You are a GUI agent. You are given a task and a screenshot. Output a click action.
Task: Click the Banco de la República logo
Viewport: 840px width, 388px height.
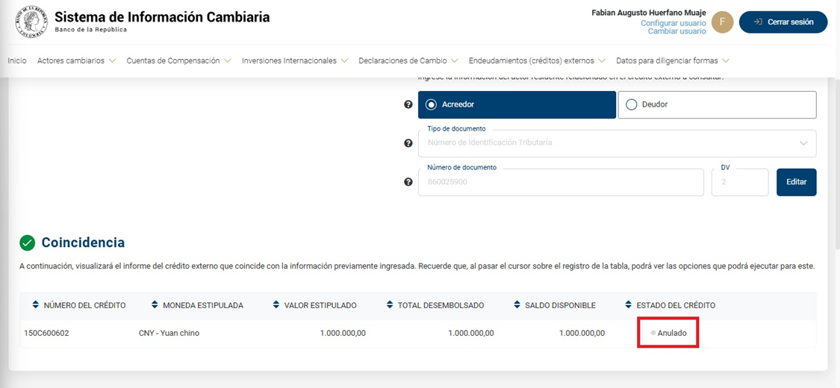(x=31, y=22)
